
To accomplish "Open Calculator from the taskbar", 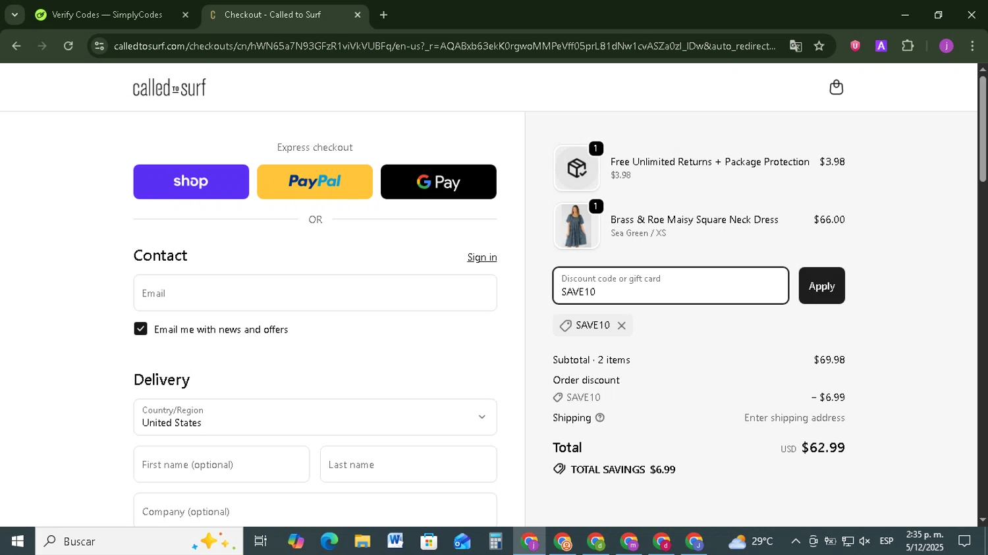I will [x=495, y=541].
